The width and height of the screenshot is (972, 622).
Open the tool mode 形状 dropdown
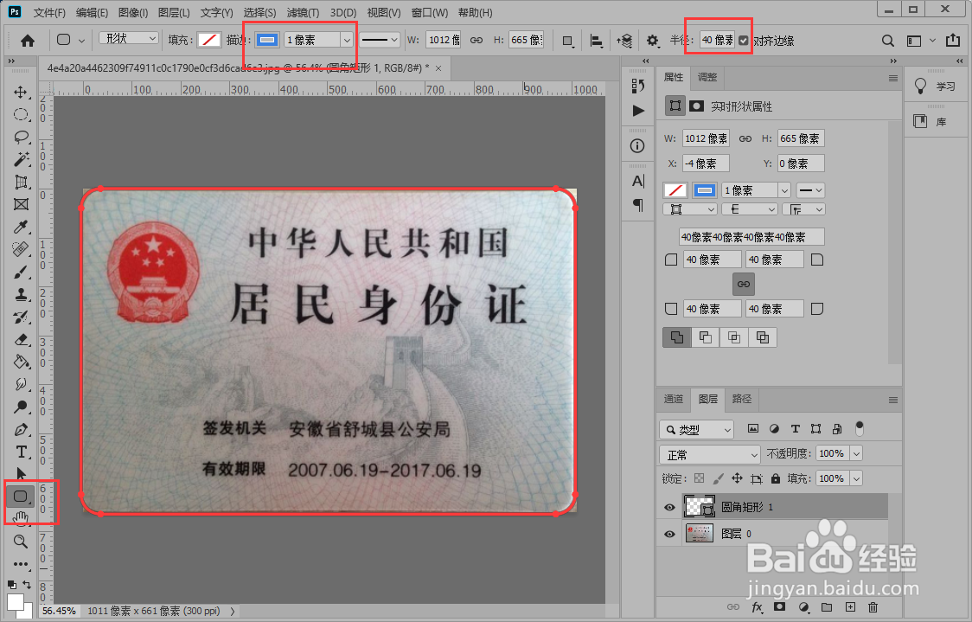[x=129, y=38]
